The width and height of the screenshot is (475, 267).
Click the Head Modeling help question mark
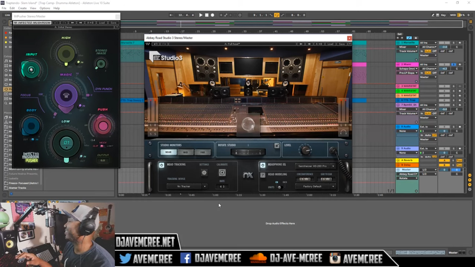(263, 175)
